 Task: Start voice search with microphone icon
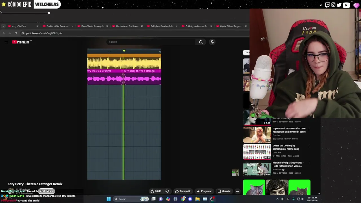[212, 42]
